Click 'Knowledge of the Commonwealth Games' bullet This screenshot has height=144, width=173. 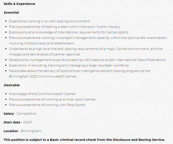42,94
